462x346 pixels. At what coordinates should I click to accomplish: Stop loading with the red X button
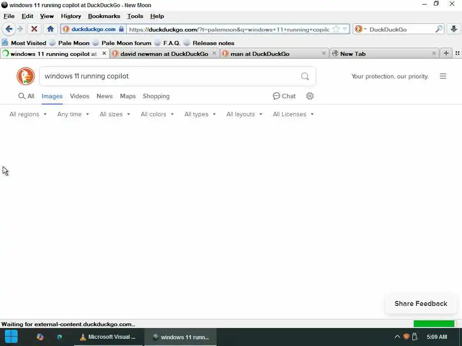(x=34, y=29)
